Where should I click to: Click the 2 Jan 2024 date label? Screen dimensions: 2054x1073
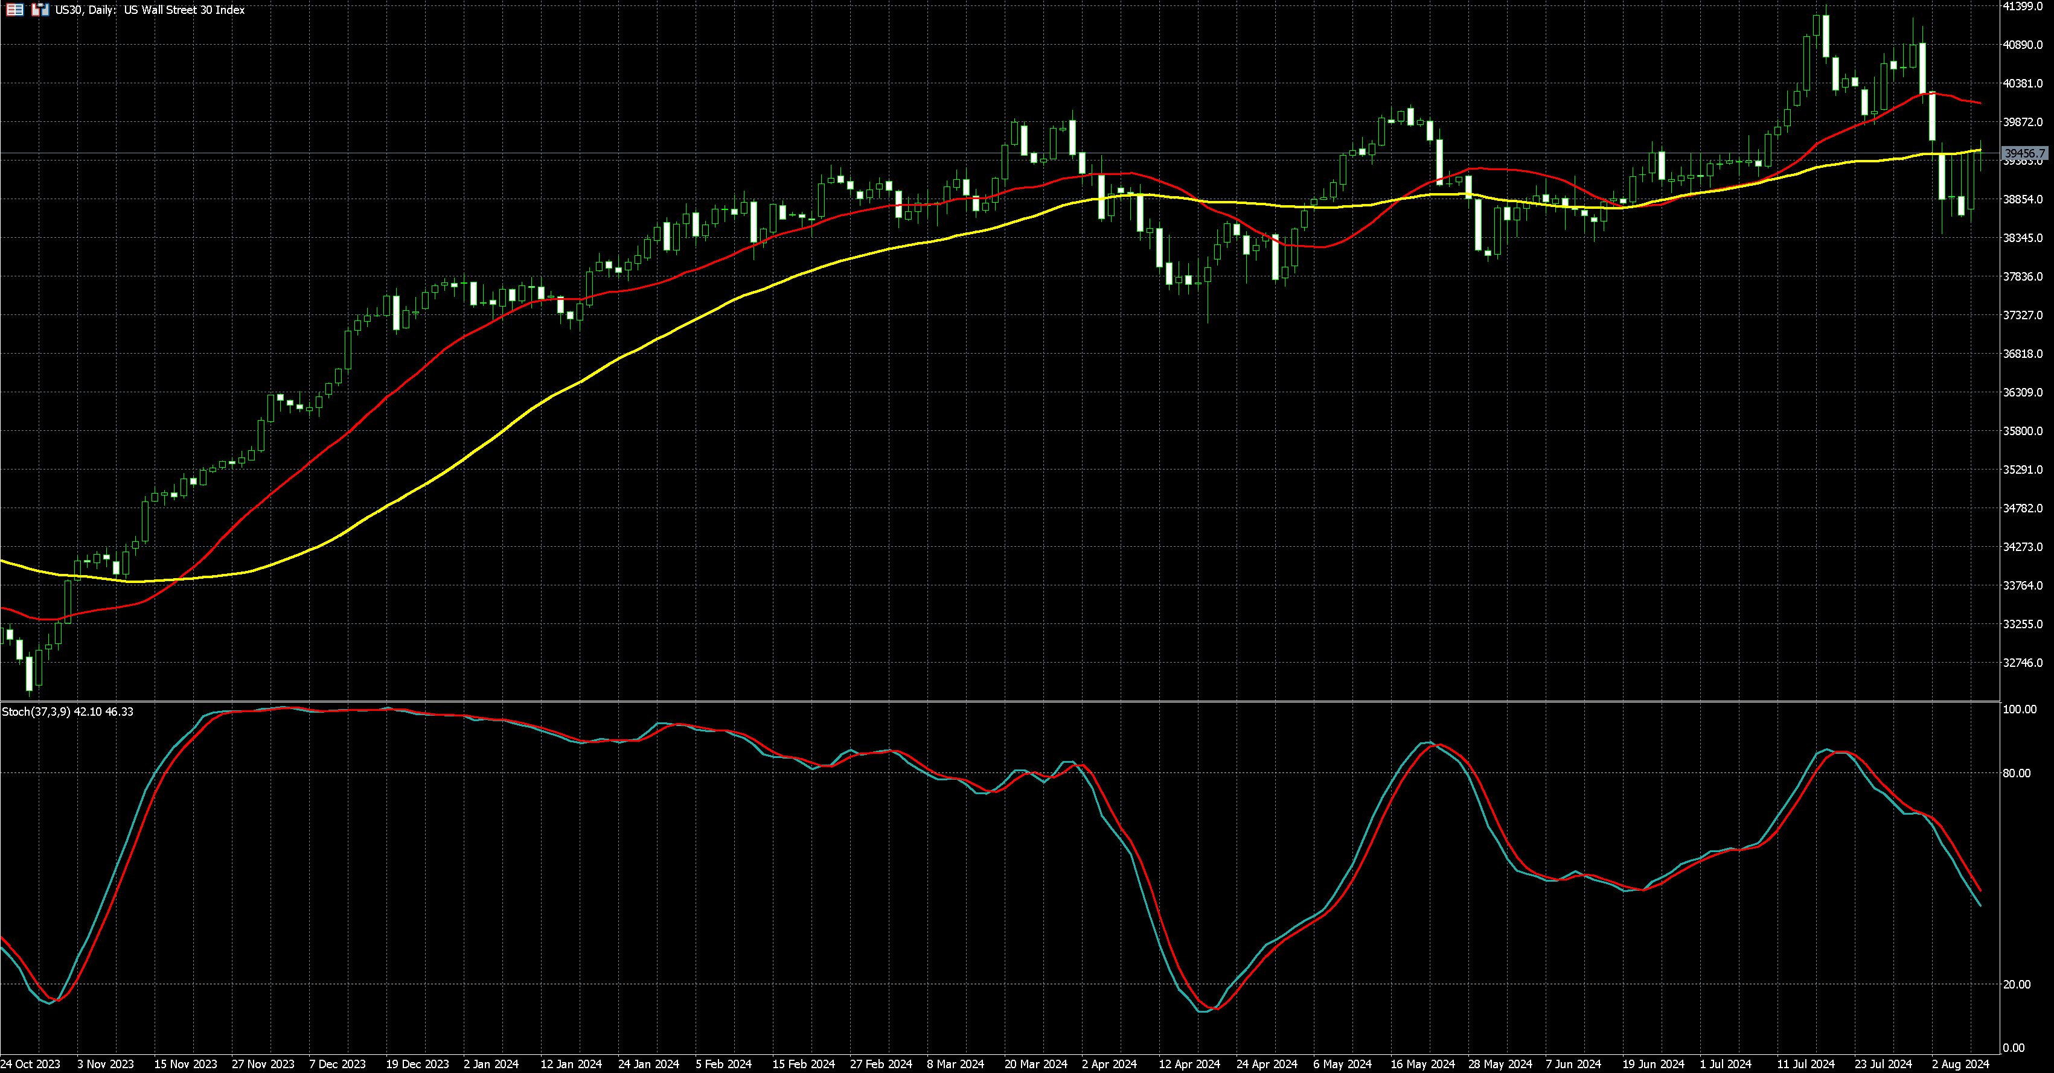(x=491, y=1064)
